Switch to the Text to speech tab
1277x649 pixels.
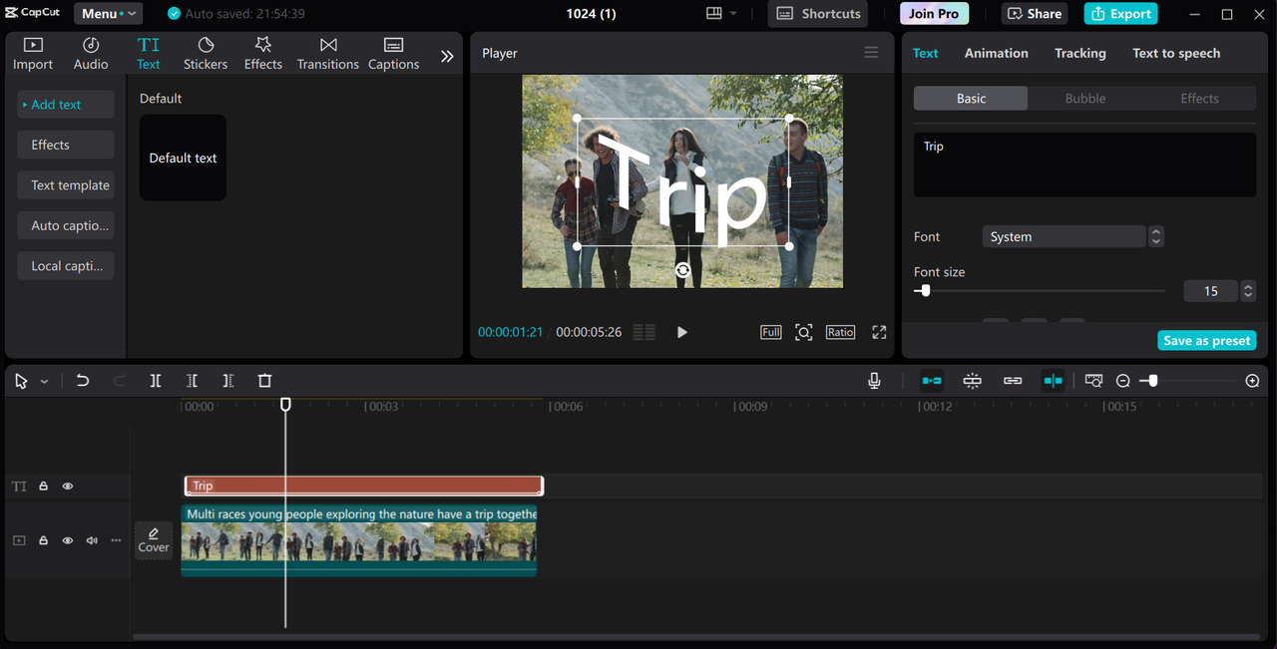[x=1176, y=53]
